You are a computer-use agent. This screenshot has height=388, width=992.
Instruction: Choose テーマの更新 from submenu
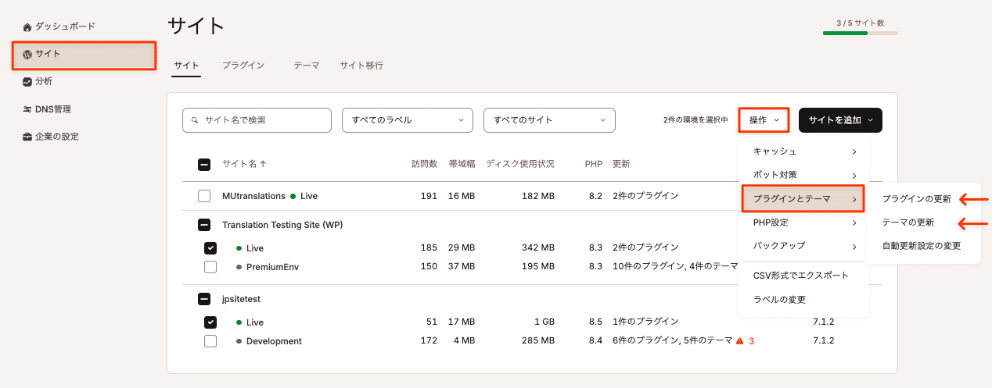(x=908, y=222)
